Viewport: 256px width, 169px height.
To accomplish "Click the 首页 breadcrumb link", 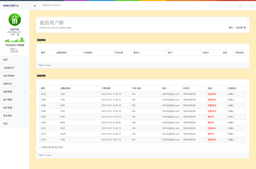I will pos(230,28).
